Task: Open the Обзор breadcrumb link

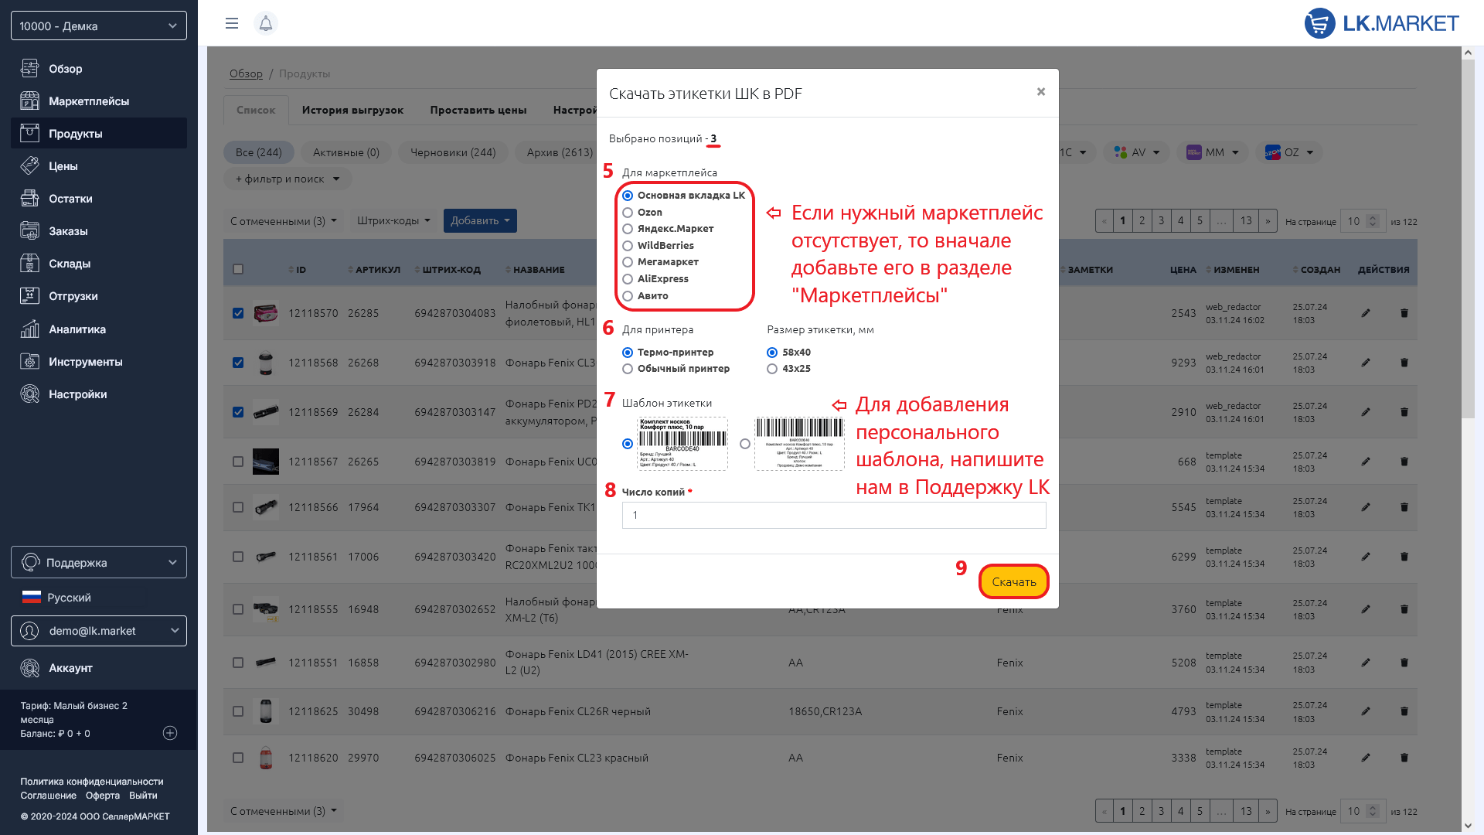Action: pos(246,73)
